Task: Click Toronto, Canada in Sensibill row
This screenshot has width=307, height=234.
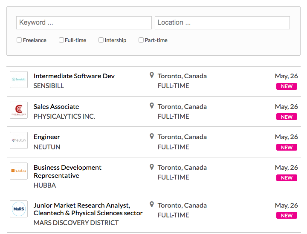Action: (182, 76)
